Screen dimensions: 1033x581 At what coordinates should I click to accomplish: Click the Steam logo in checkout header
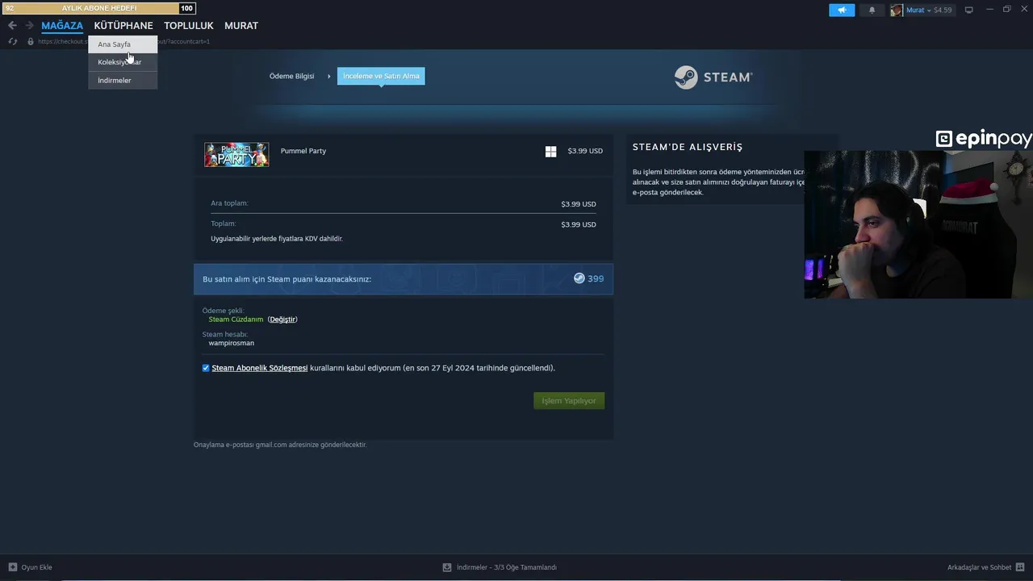[x=713, y=77]
